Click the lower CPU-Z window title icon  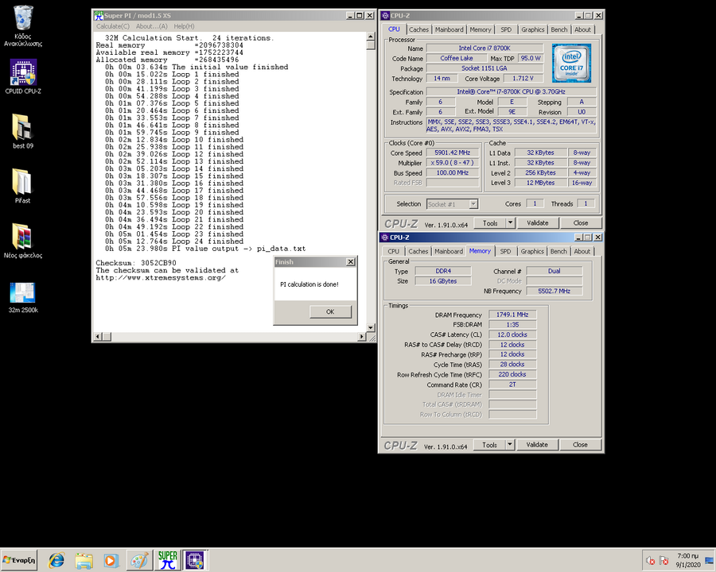[385, 238]
